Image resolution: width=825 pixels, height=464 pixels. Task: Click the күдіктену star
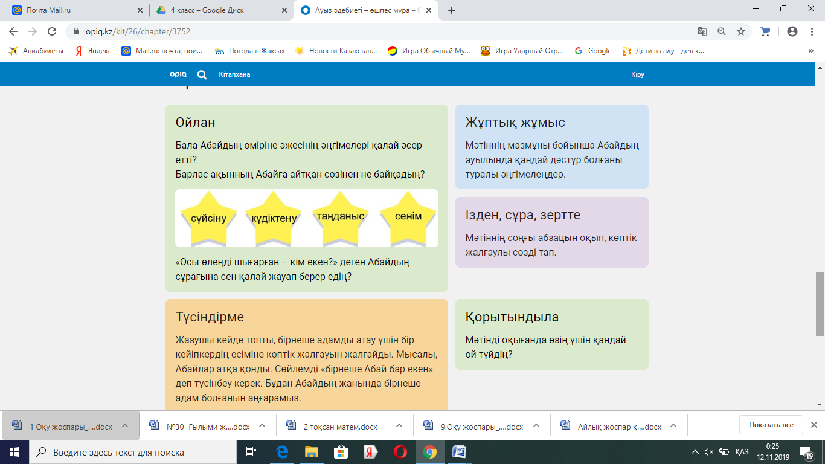click(x=274, y=218)
